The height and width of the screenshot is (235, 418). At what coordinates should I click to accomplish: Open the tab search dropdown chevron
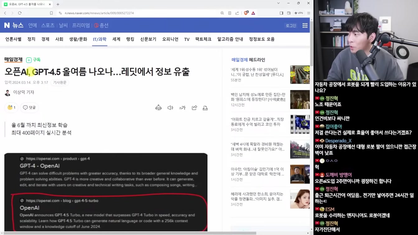point(278,3)
